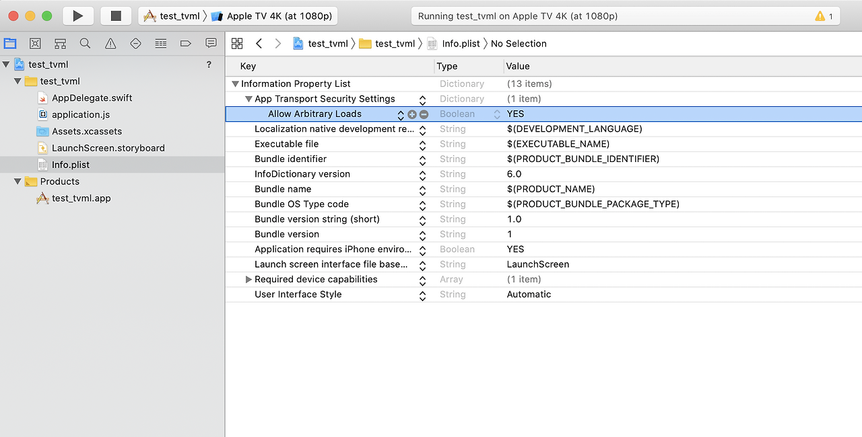Click the $(DEVELOPMENT_LANGUAGE) value
This screenshot has width=862, height=437.
tap(574, 129)
